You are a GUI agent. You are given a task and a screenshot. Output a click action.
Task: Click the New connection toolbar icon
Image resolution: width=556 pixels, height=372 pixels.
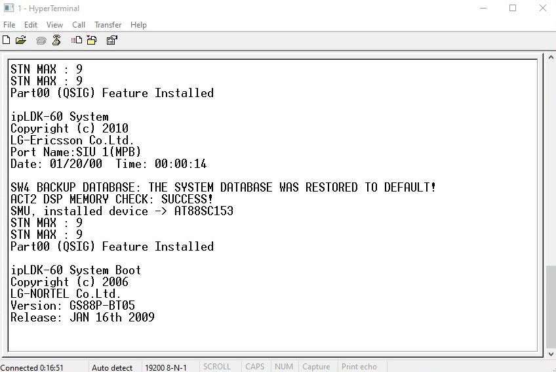pos(6,40)
